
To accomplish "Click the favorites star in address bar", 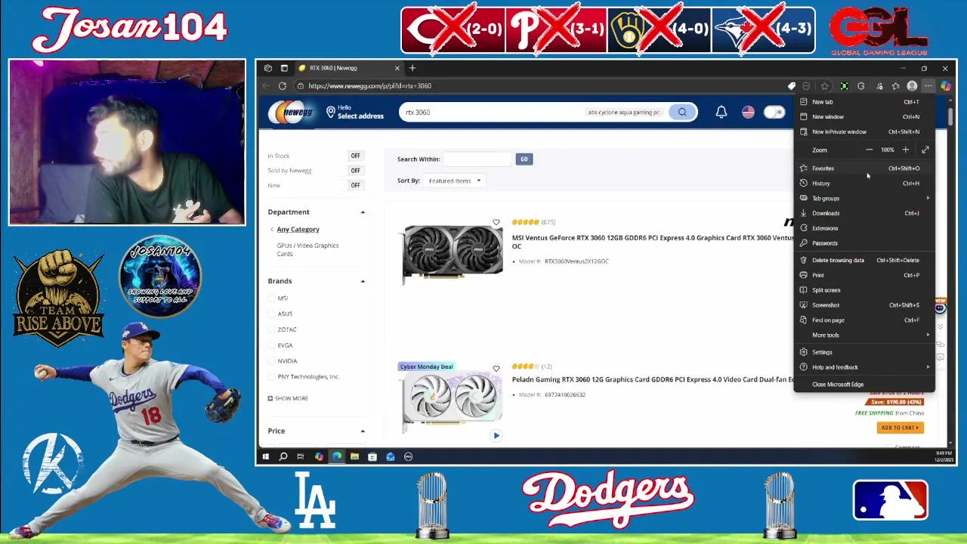I will click(824, 86).
